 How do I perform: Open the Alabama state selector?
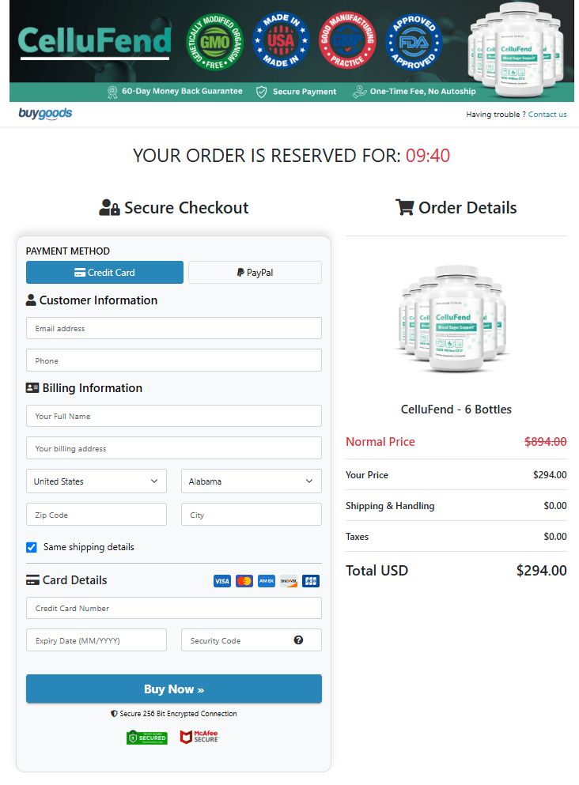pos(251,481)
